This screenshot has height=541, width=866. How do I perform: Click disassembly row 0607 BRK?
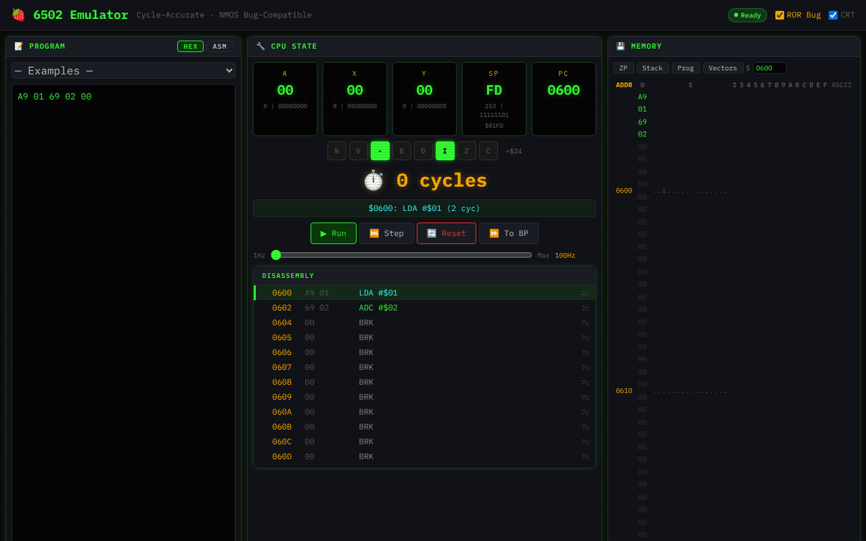[424, 367]
